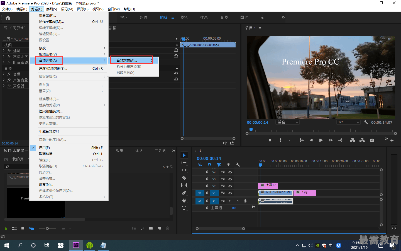Open the 适合 zoom level dropdown
401x251 pixels.
pos(288,122)
